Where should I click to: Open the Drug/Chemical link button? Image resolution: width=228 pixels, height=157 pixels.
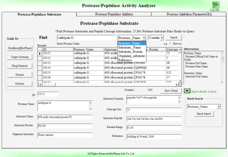(x=19, y=66)
